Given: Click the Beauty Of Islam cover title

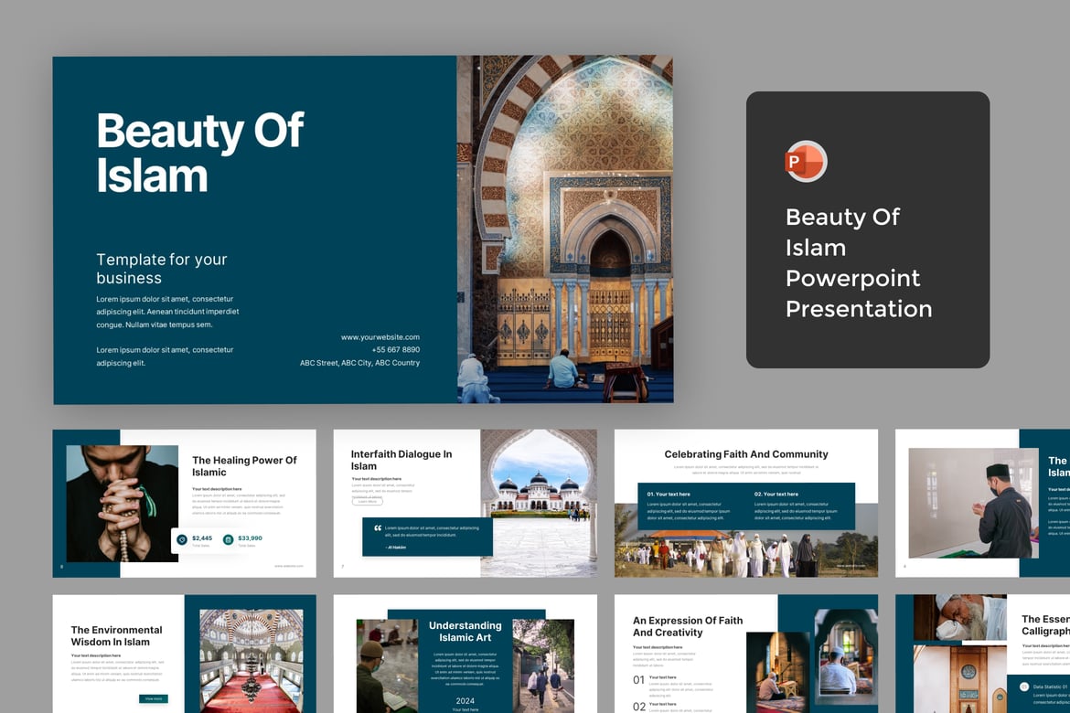Looking at the screenshot, I should pyautogui.click(x=200, y=153).
